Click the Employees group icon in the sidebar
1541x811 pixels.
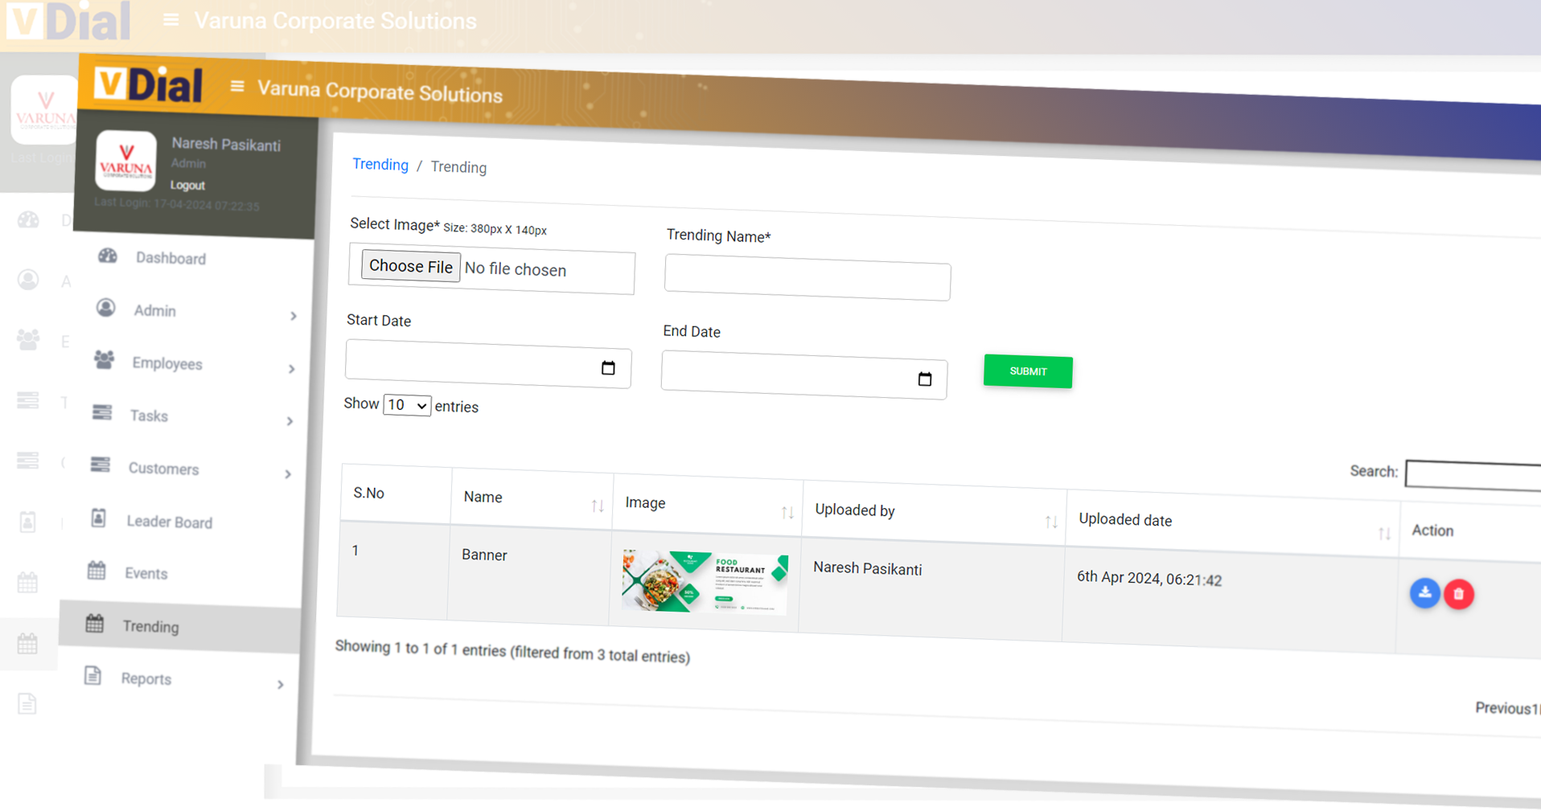104,359
